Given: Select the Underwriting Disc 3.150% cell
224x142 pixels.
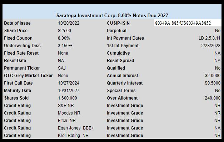Looking at the screenshot, I should coord(65,46).
